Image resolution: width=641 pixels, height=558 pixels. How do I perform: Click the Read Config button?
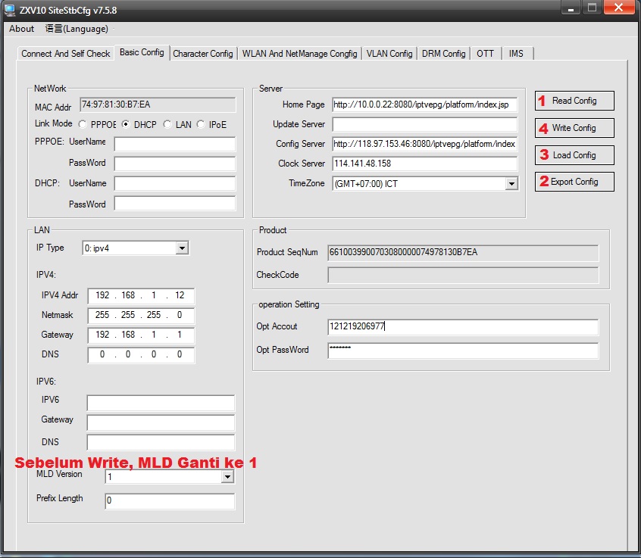tap(574, 101)
